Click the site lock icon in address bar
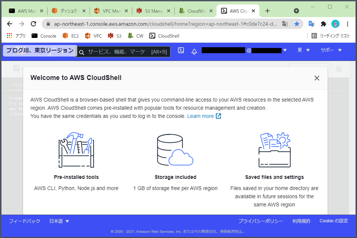Screen dimensions: 357x238 tap(48, 24)
